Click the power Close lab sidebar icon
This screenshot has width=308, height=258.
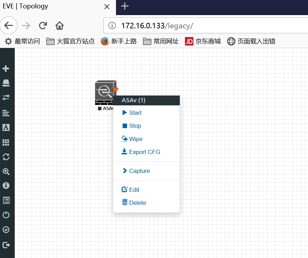(6, 215)
